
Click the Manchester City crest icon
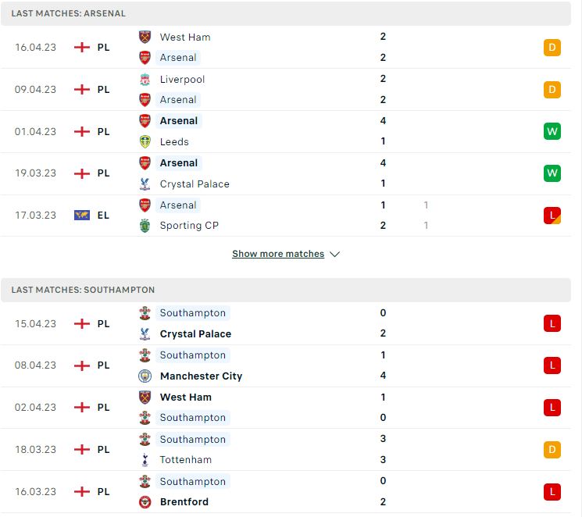(145, 376)
